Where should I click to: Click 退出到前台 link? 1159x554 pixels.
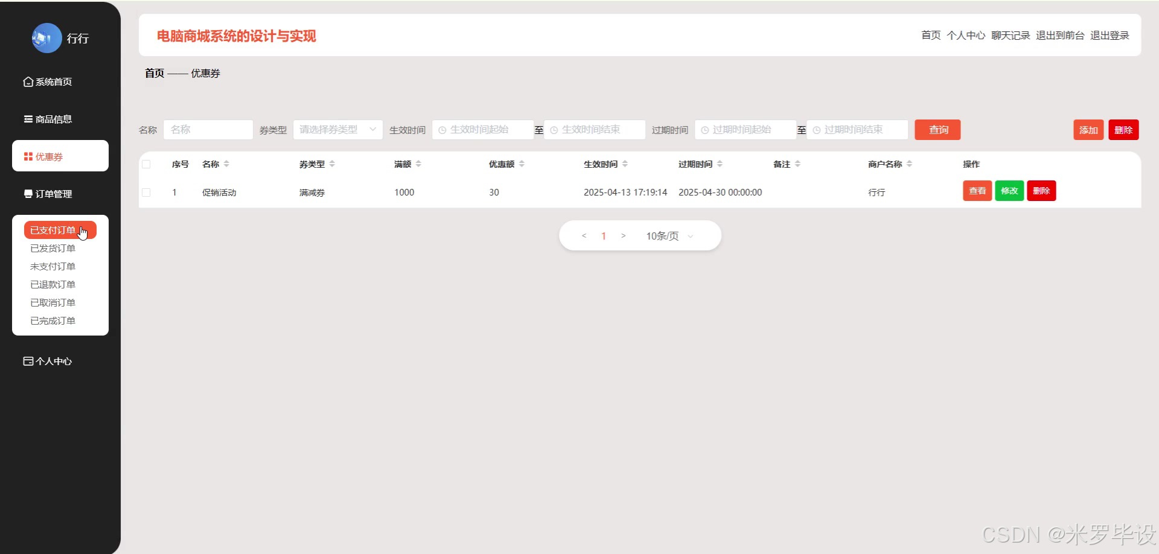(x=1060, y=35)
